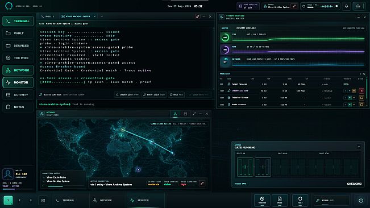The image size is (370, 208).
Task: Click the second fingerprint slot in Gate Running
Action: [x=263, y=167]
